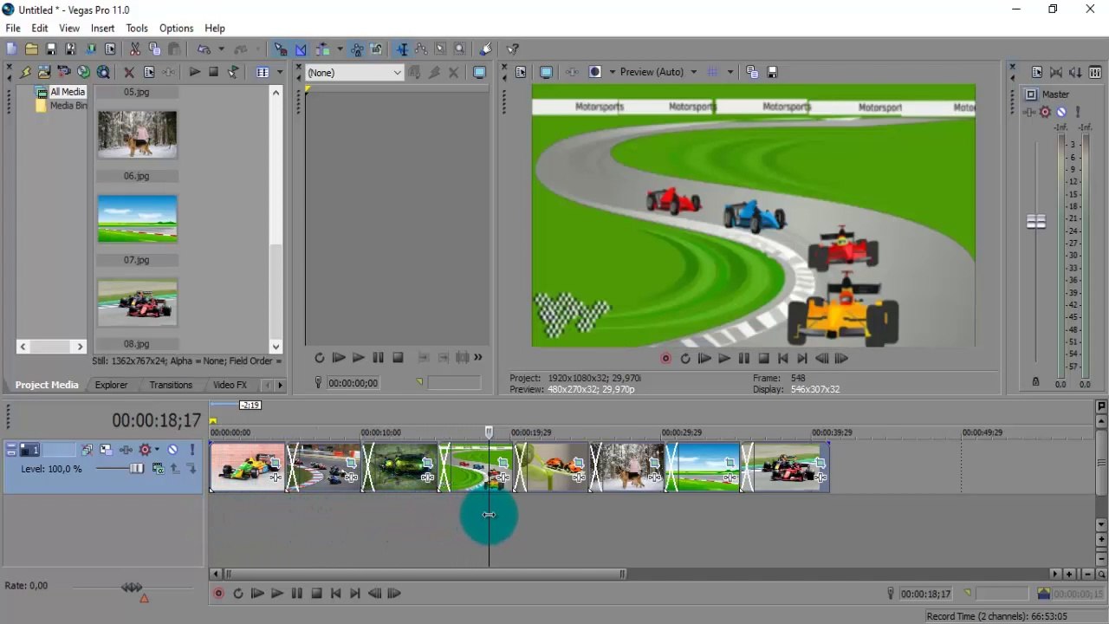Open Video Preview on external monitor
Screen dimensions: 1109x624
pos(546,73)
